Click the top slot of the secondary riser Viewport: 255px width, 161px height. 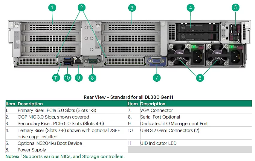[131, 27]
